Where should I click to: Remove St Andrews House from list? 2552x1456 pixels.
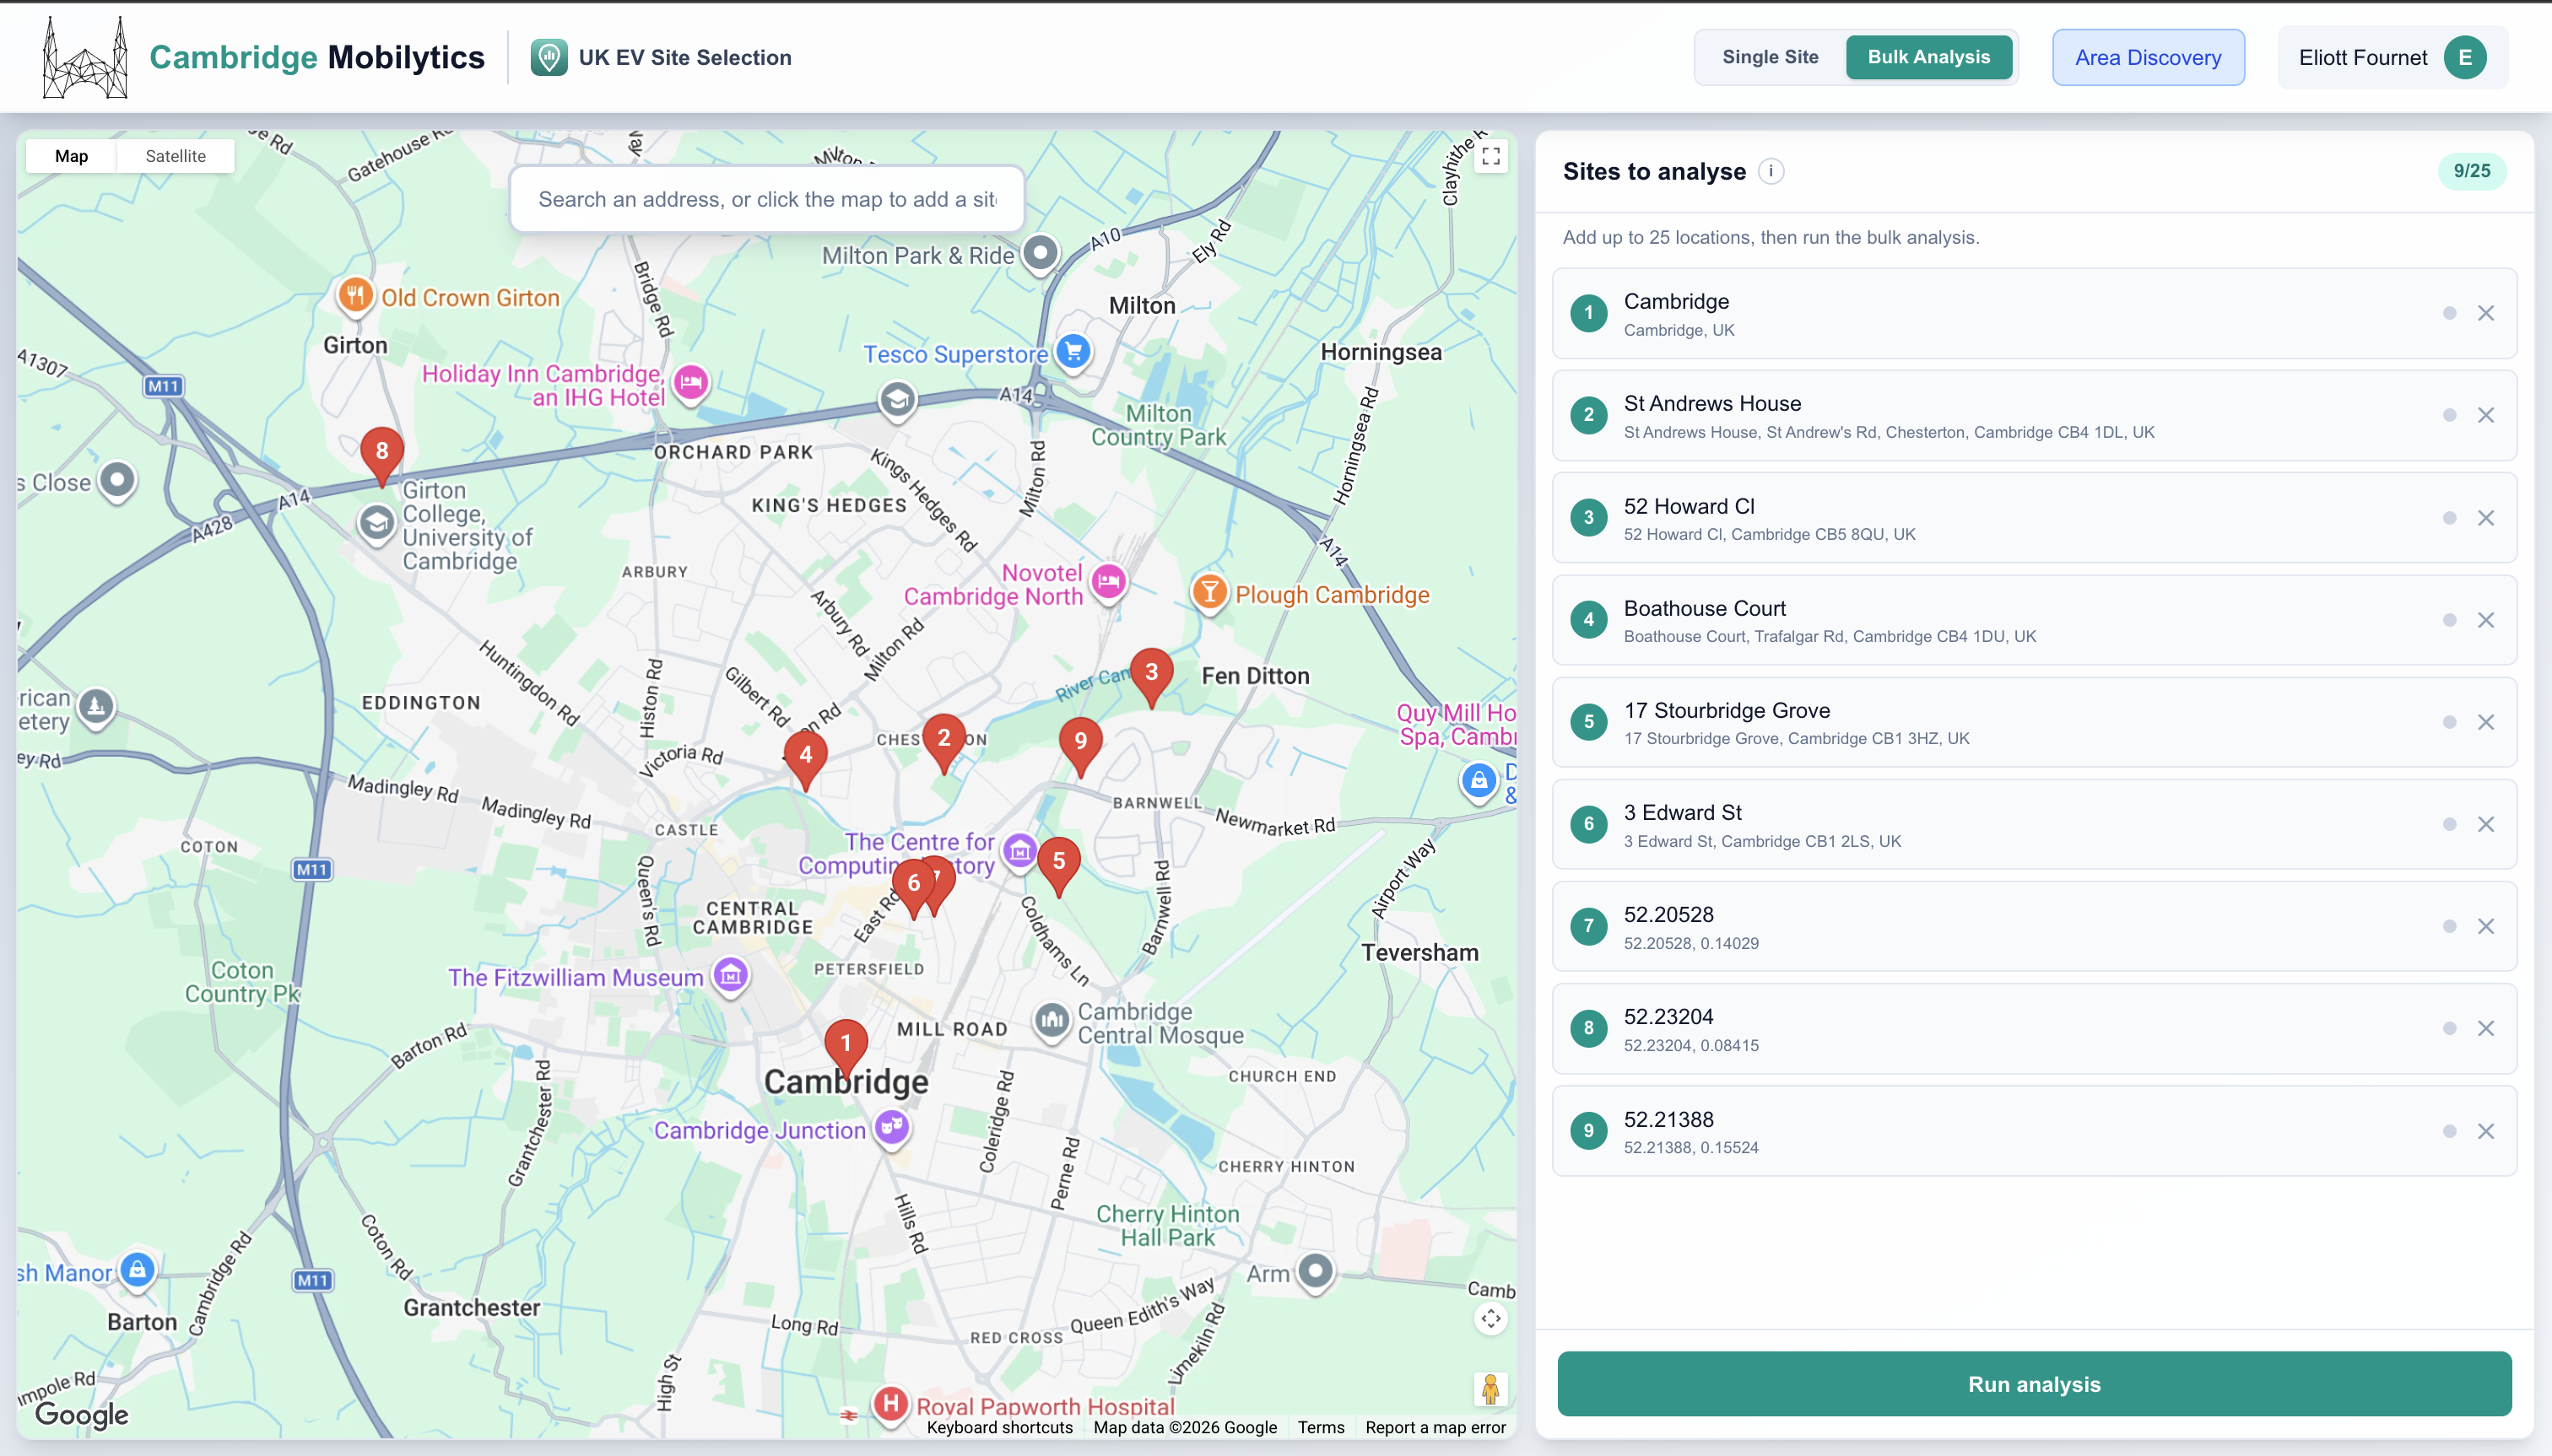(x=2486, y=415)
